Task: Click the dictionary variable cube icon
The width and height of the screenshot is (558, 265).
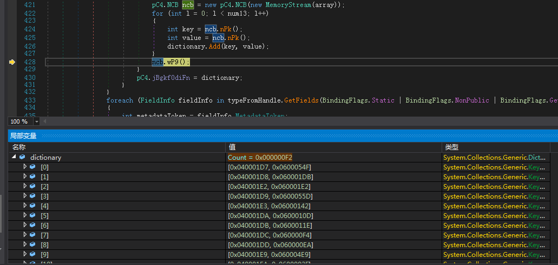Action: click(22, 157)
